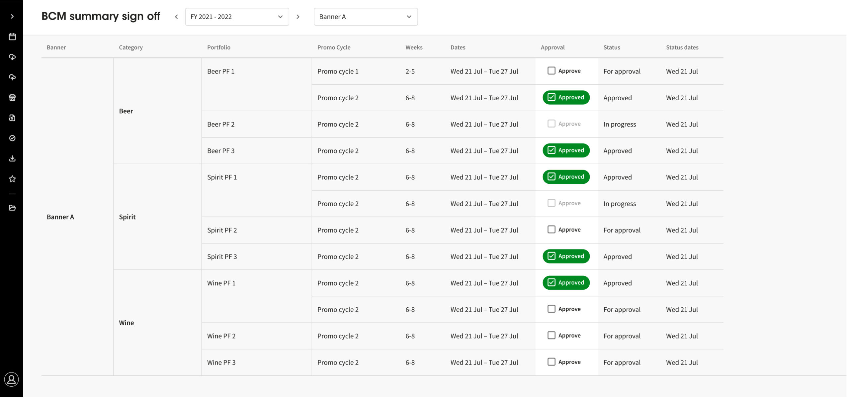Click the Status column header
This screenshot has width=850, height=402.
point(612,47)
